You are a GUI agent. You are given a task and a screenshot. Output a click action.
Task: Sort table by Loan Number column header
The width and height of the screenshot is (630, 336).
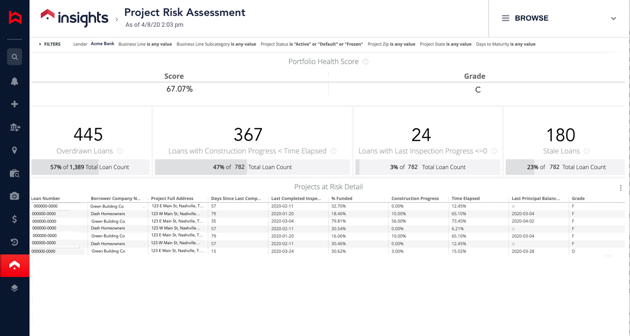45,199
